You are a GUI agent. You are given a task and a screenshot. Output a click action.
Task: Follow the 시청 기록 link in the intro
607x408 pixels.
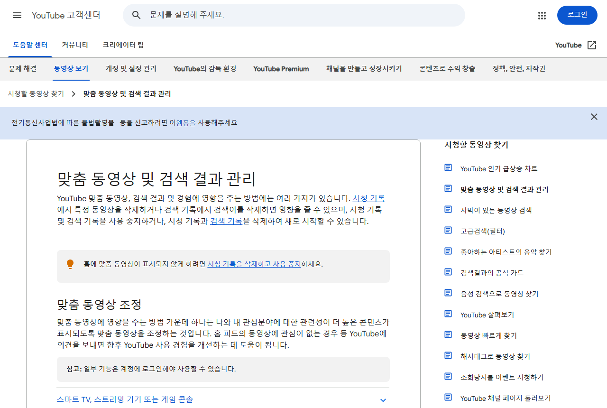click(x=368, y=198)
